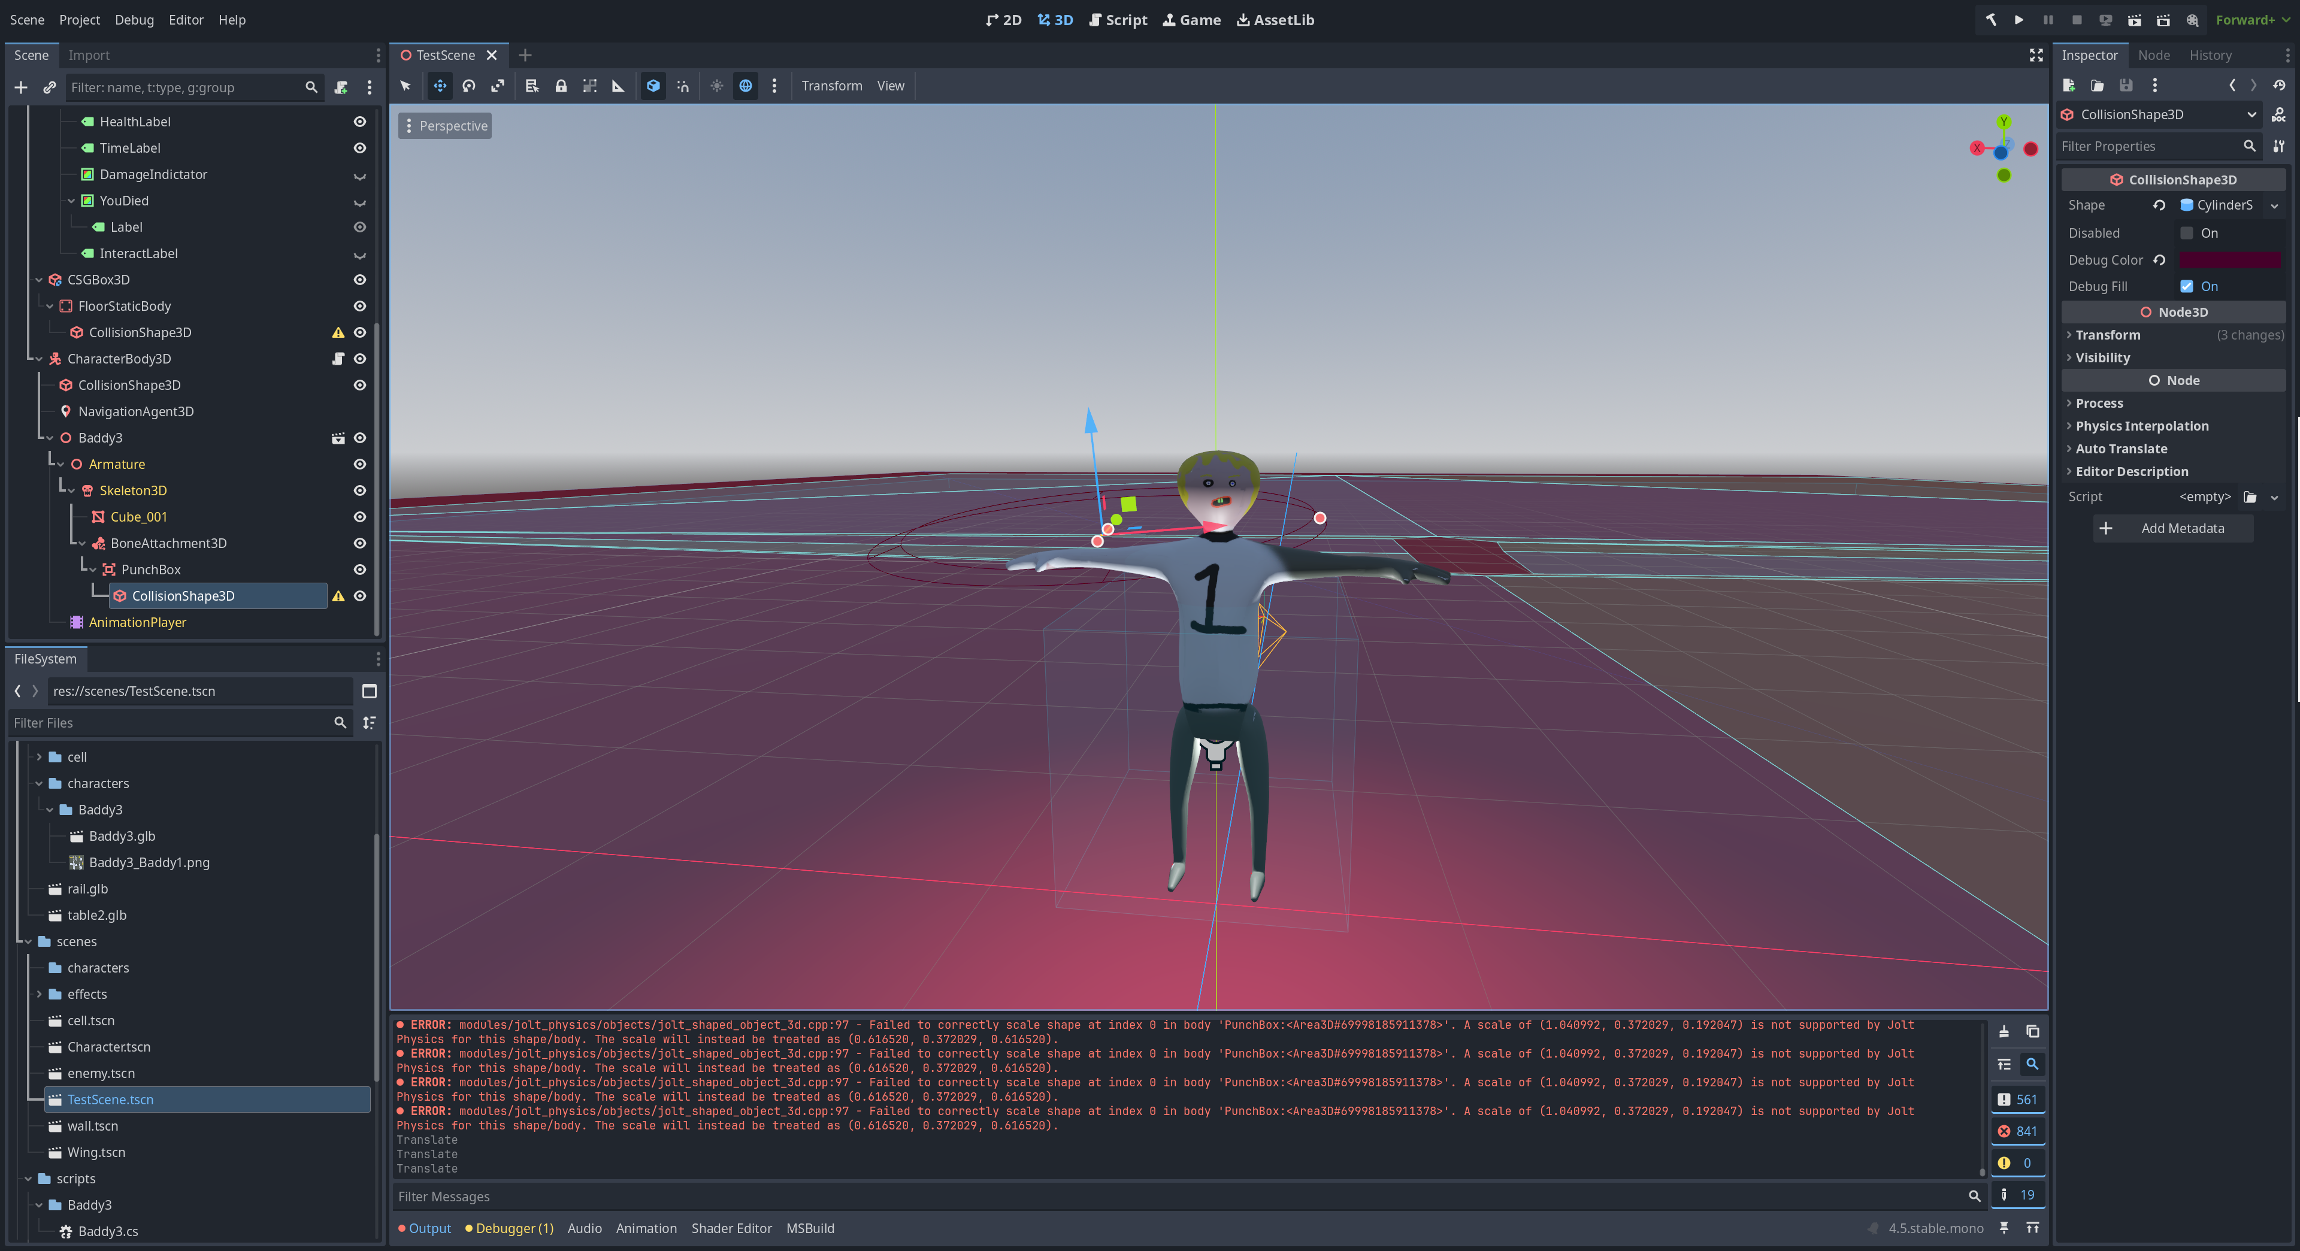Run the project with the Play button
The image size is (2300, 1251).
point(2018,19)
